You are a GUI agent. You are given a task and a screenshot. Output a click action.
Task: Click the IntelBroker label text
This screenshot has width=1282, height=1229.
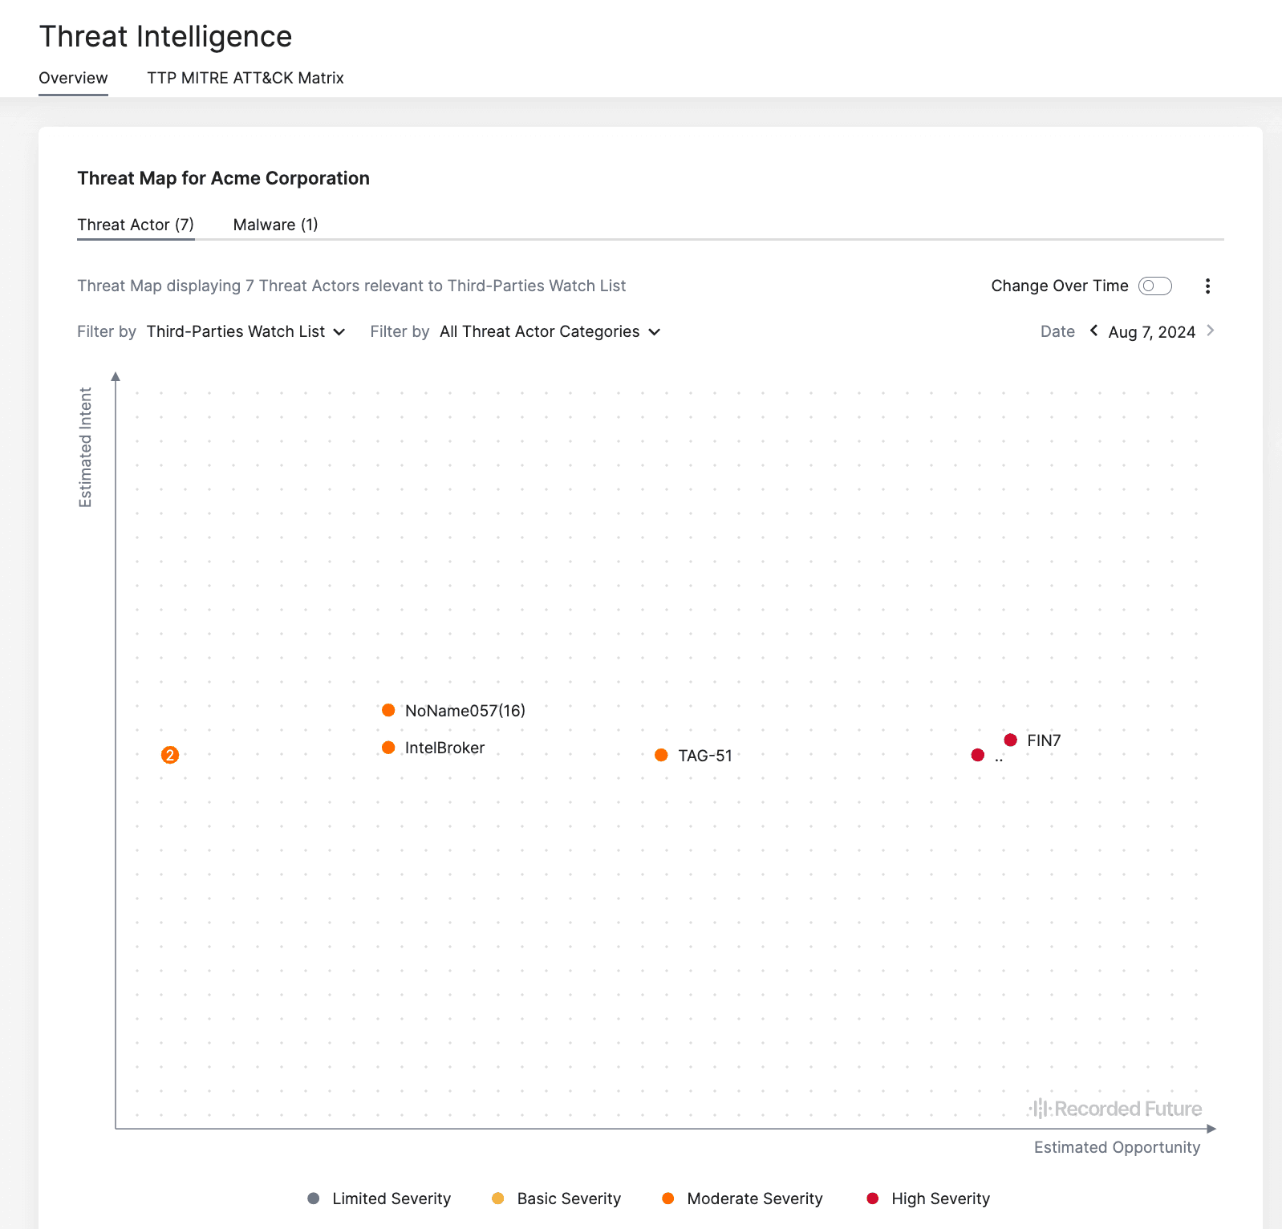[444, 748]
